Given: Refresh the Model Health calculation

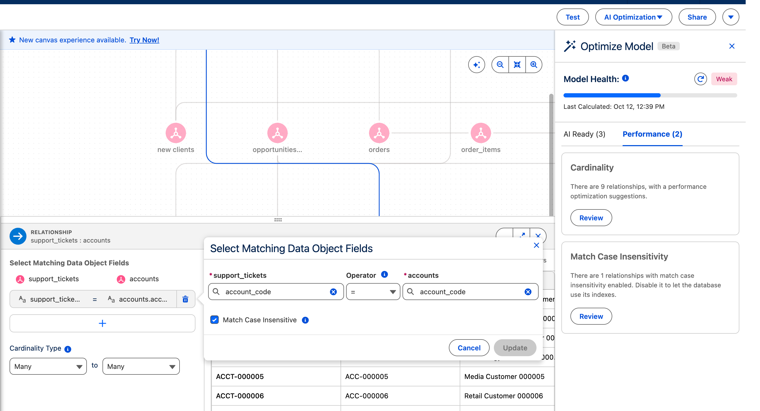Looking at the screenshot, I should pos(700,79).
